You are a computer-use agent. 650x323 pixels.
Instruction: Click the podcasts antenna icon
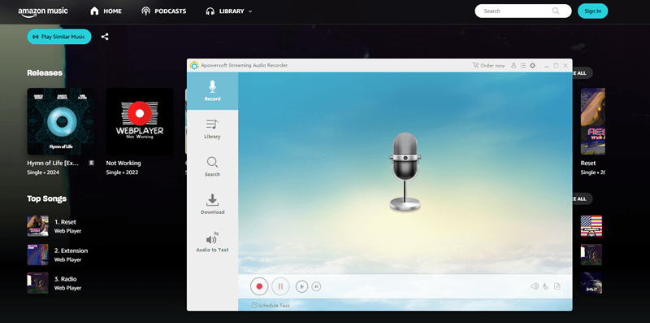145,11
